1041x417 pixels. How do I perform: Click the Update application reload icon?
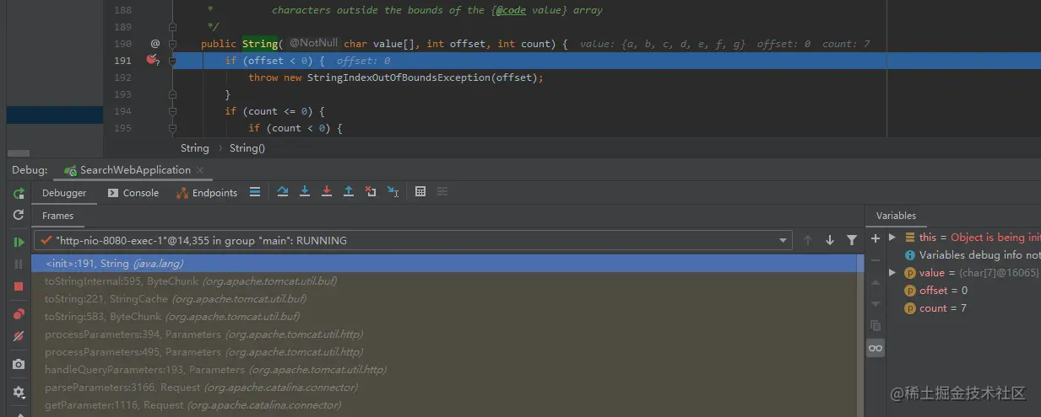coord(19,216)
